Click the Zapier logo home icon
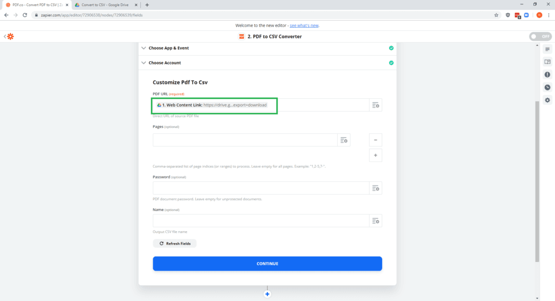This screenshot has height=301, width=555. 10,36
